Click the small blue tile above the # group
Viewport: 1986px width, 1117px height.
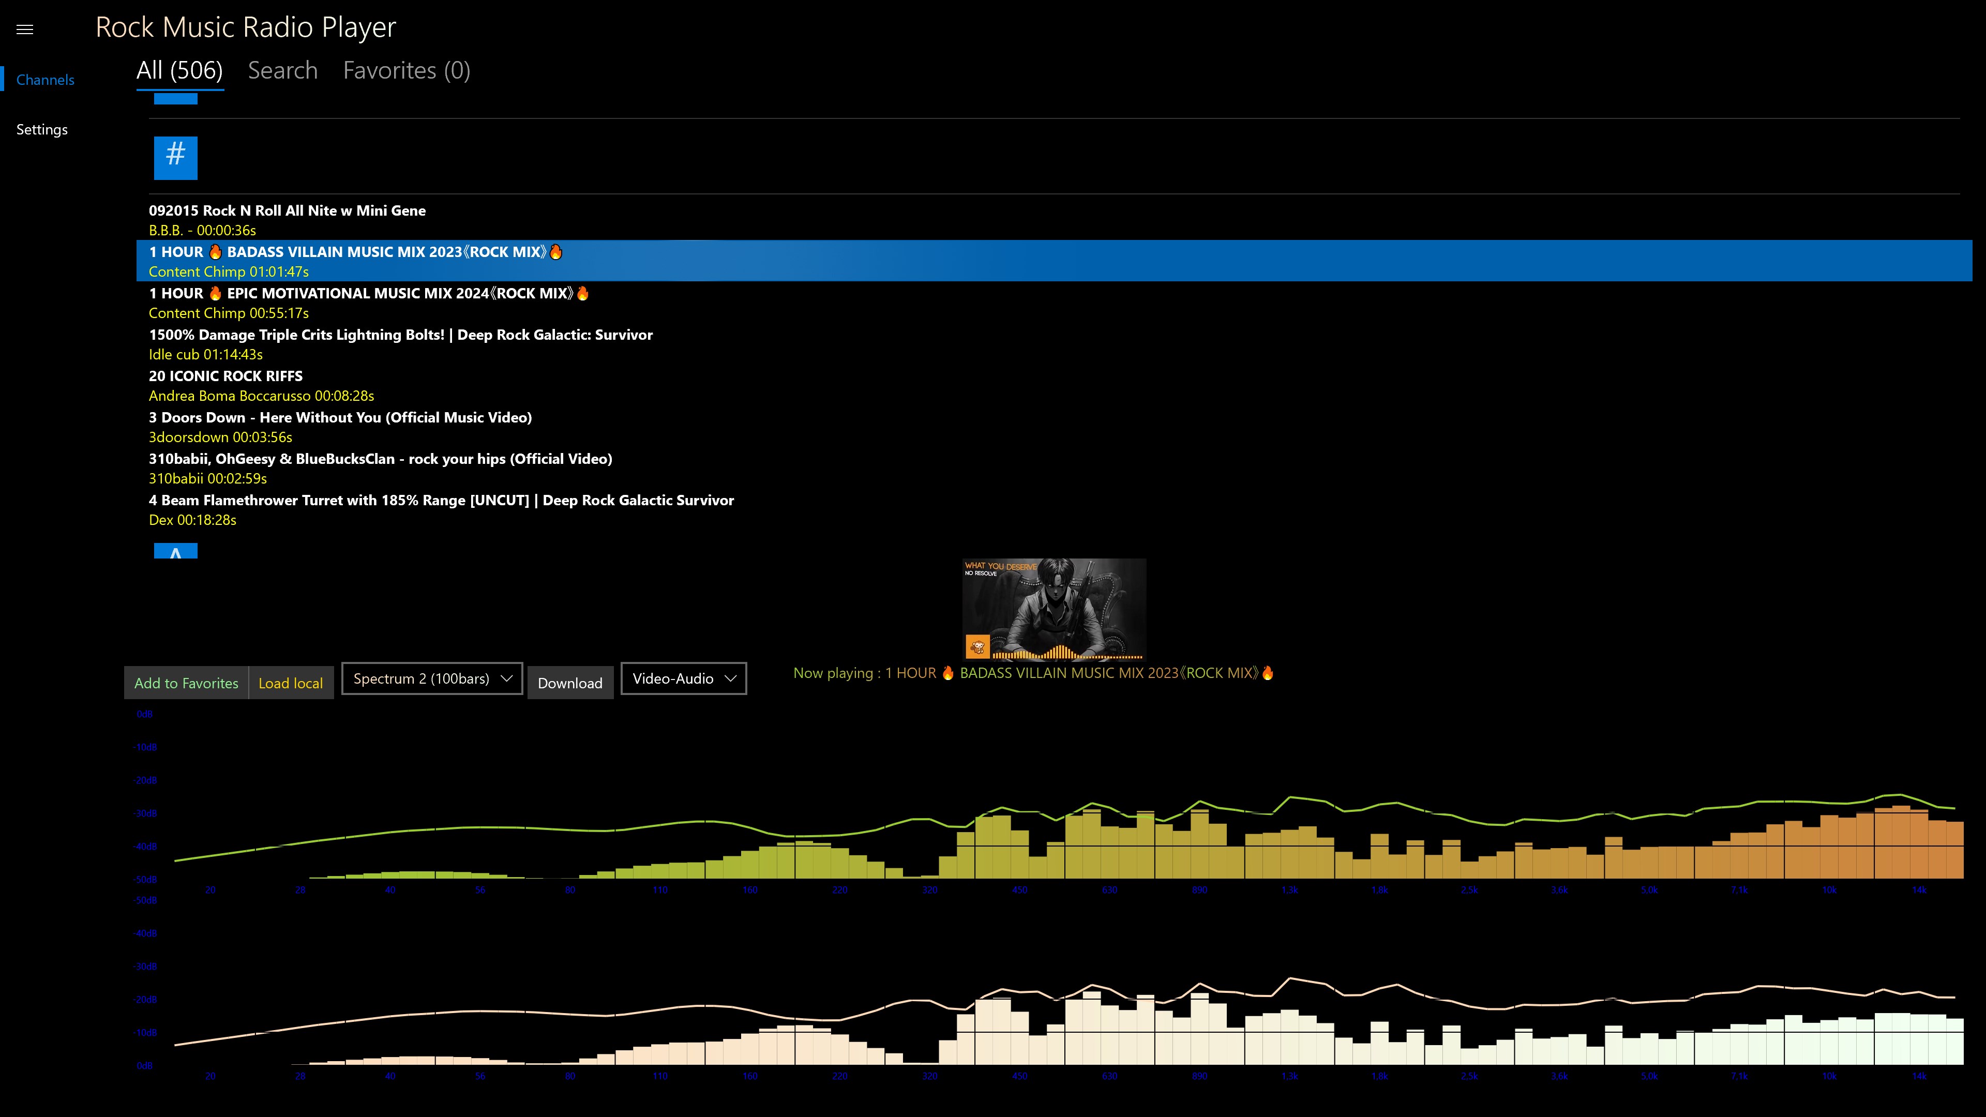175,99
